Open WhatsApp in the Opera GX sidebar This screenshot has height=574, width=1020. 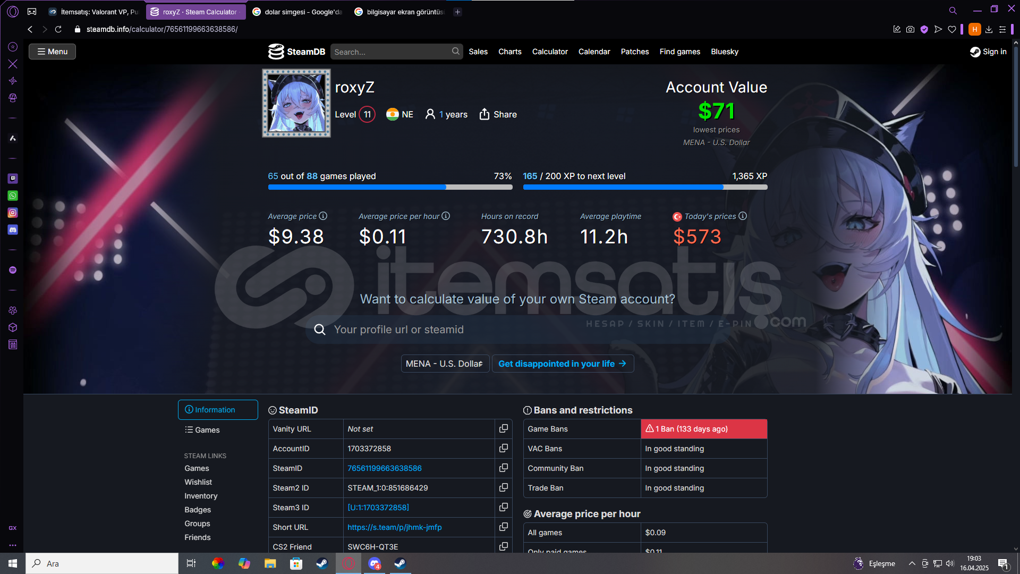click(13, 196)
